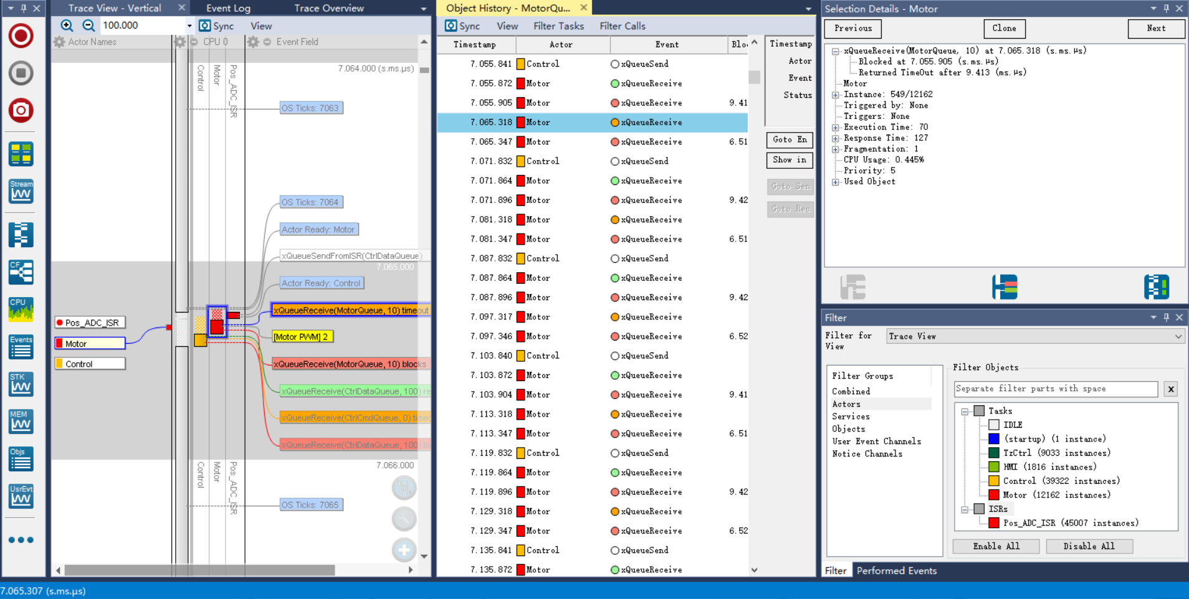Switch to the Trace Overview tab

(x=329, y=8)
